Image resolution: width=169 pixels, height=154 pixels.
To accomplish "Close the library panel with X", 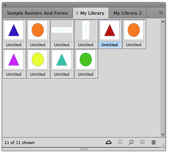I will [x=5, y=5].
